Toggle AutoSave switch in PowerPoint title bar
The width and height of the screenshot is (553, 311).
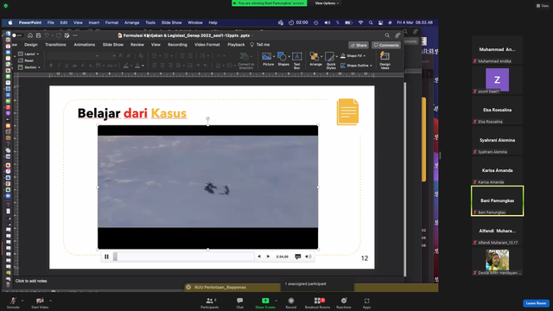point(17,35)
